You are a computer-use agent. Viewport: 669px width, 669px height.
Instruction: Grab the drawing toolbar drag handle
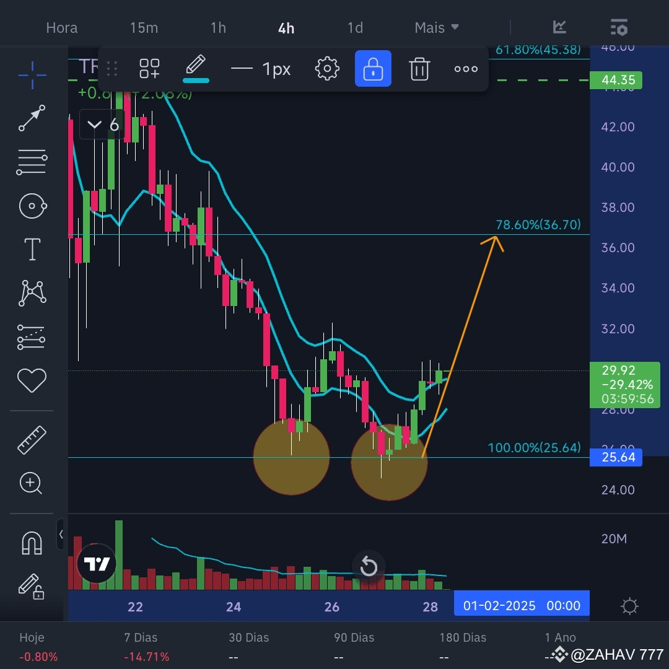(111, 69)
